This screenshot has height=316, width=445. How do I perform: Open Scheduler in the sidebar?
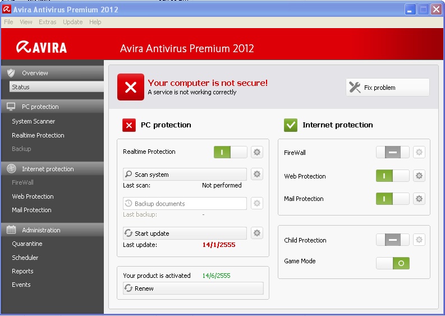click(25, 258)
